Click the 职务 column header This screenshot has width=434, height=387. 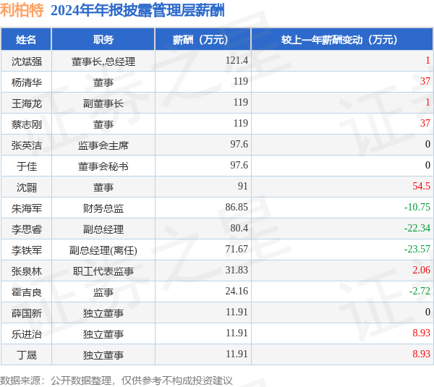[x=103, y=40]
